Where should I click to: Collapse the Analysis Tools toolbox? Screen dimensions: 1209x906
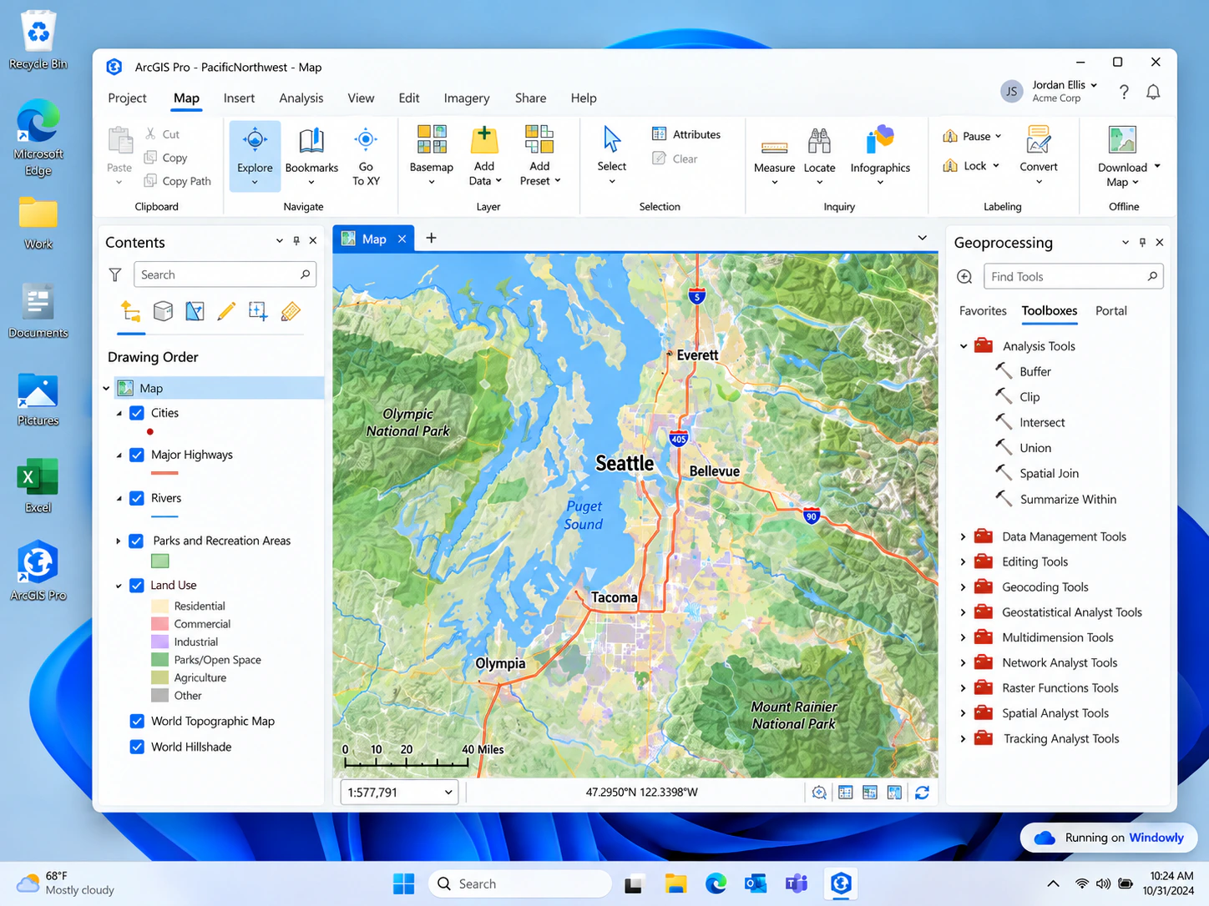coord(964,345)
